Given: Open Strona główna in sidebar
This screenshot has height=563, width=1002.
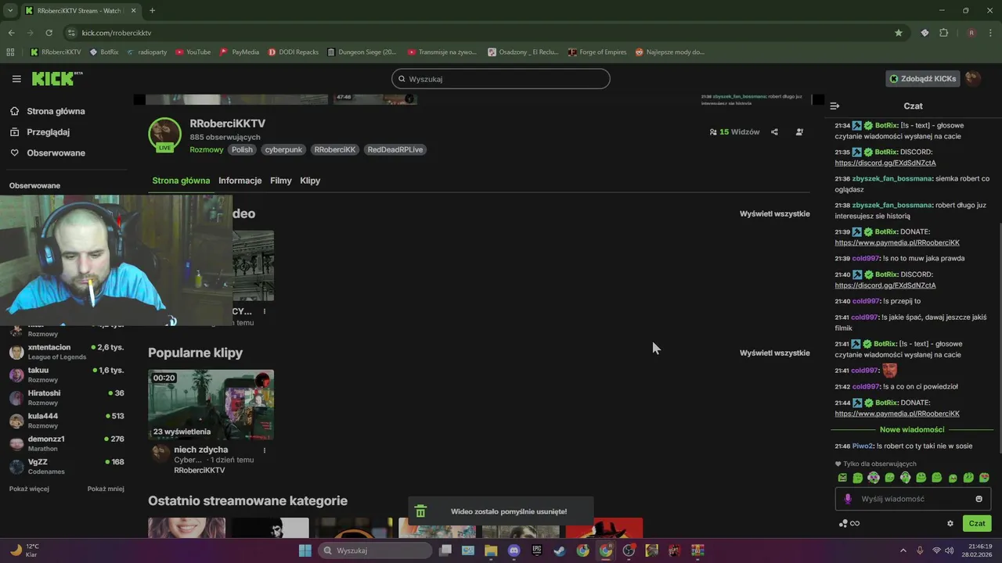Looking at the screenshot, I should pos(49,111).
